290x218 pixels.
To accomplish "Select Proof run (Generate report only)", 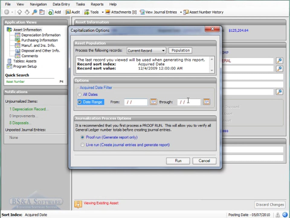I will tap(82, 137).
